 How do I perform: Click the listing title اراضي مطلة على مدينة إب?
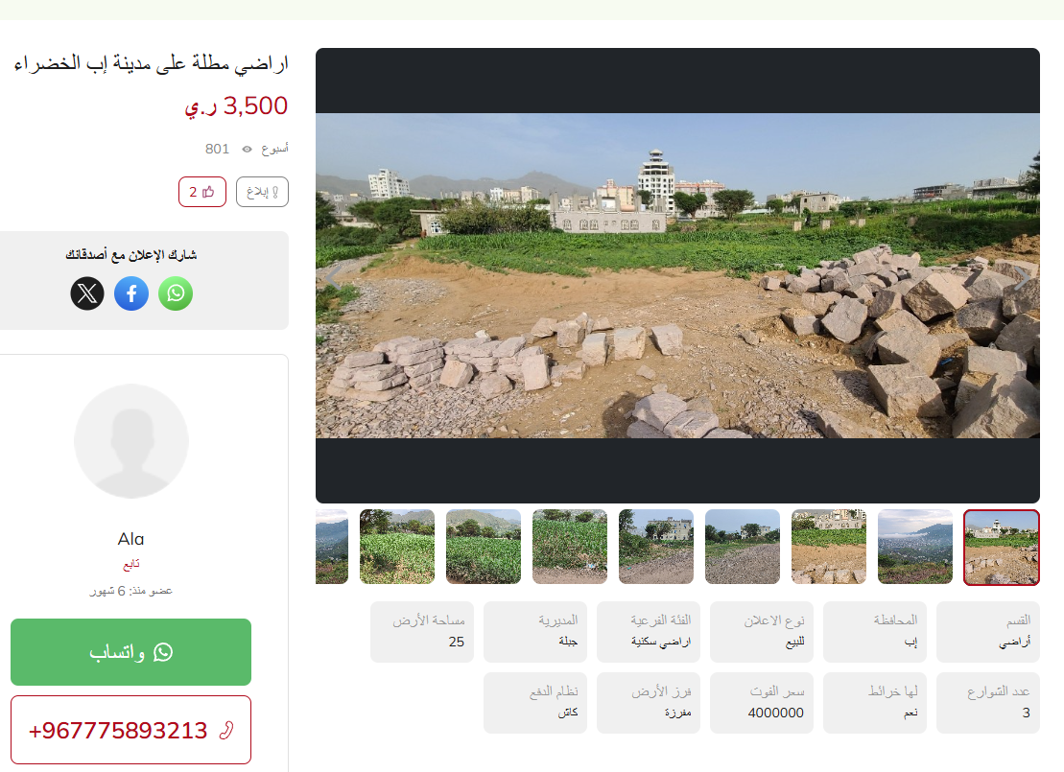pyautogui.click(x=152, y=63)
